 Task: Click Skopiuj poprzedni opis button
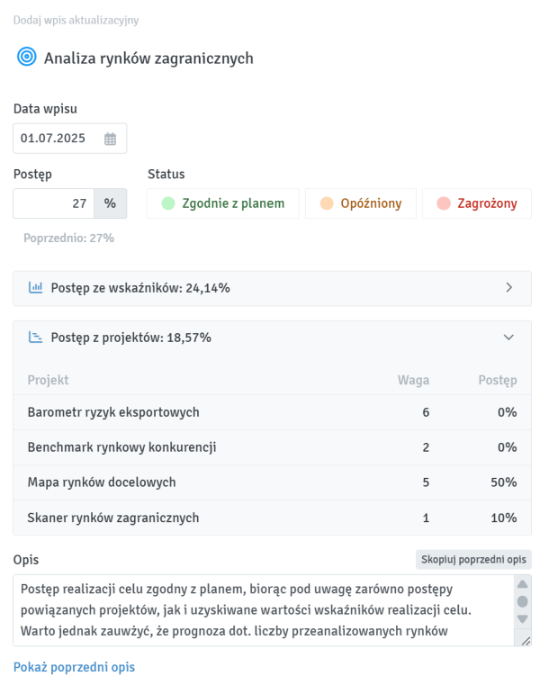(x=473, y=559)
